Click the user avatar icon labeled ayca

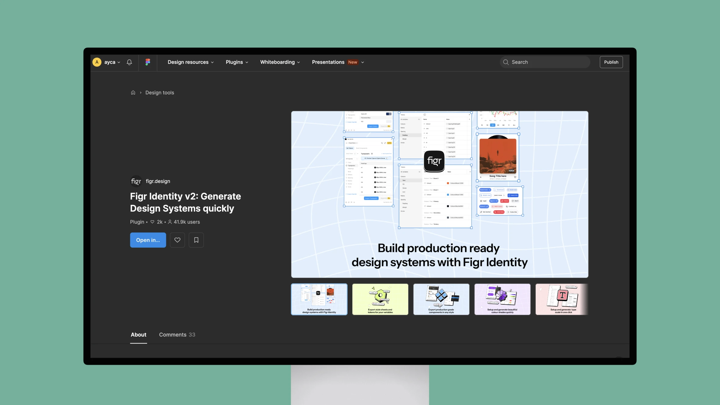97,62
